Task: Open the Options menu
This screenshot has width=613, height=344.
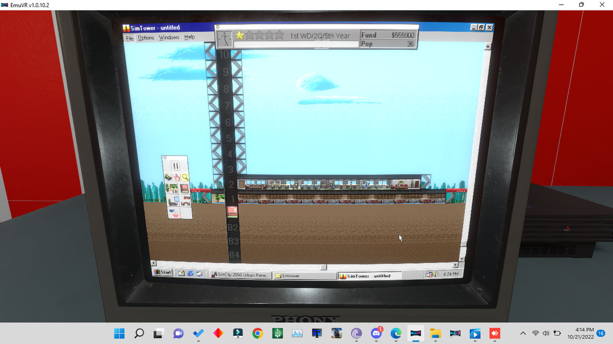Action: click(146, 38)
